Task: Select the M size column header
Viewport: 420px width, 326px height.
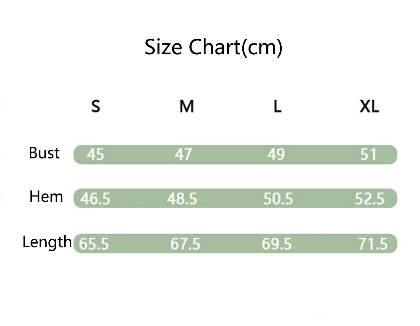Action: [186, 106]
